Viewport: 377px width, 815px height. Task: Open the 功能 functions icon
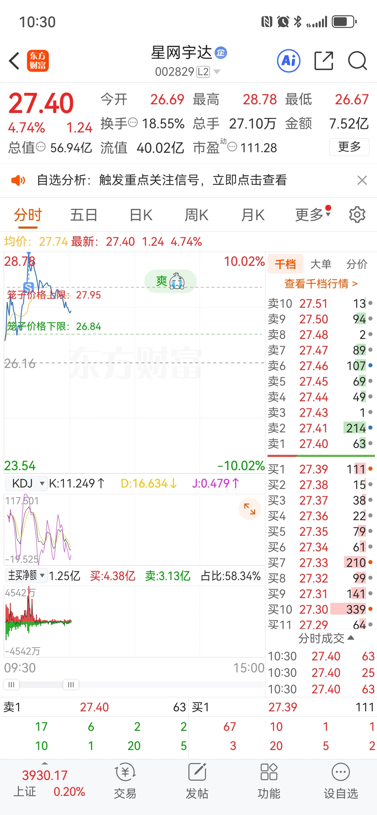click(269, 781)
